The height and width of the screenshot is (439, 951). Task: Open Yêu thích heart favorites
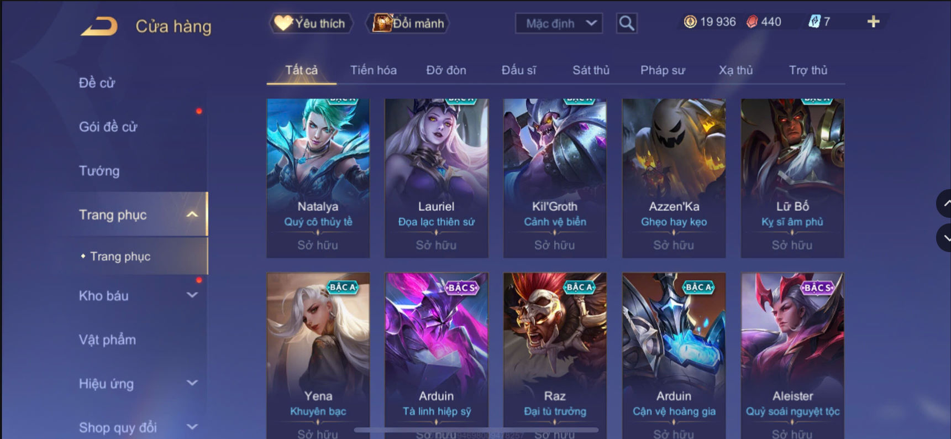pyautogui.click(x=311, y=23)
